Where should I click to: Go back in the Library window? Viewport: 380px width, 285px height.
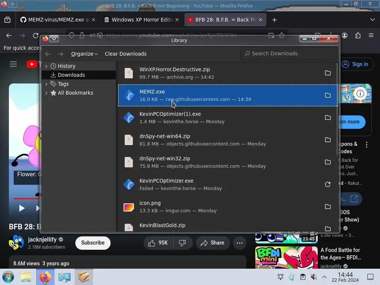point(48,54)
